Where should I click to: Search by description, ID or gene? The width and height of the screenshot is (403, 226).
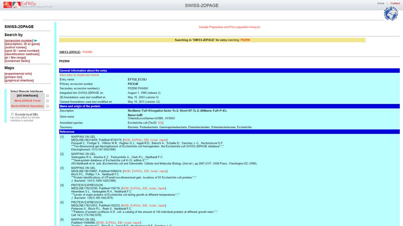click(22, 44)
